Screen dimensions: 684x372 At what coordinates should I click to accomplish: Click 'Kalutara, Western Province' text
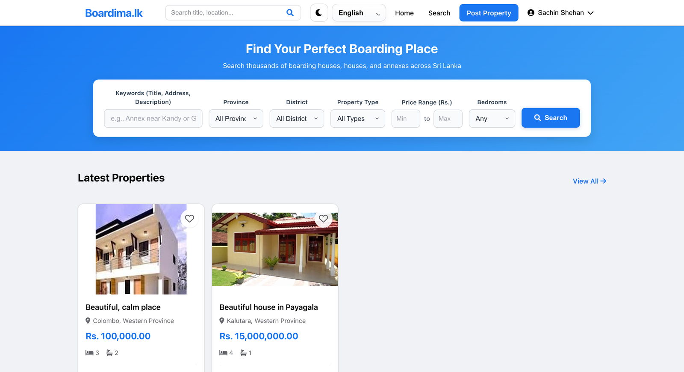(266, 321)
